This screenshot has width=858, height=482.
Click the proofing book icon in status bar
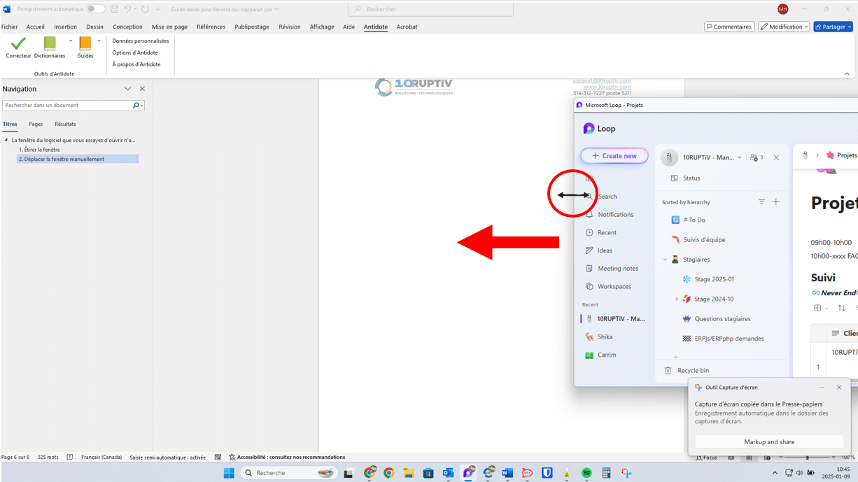[x=70, y=458]
